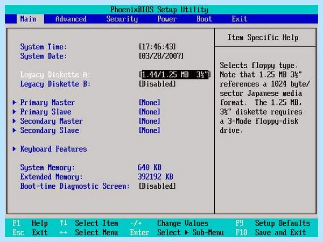Expand the Secondary Slave arrow
Viewport: 323px width, 242px height.
pos(14,130)
